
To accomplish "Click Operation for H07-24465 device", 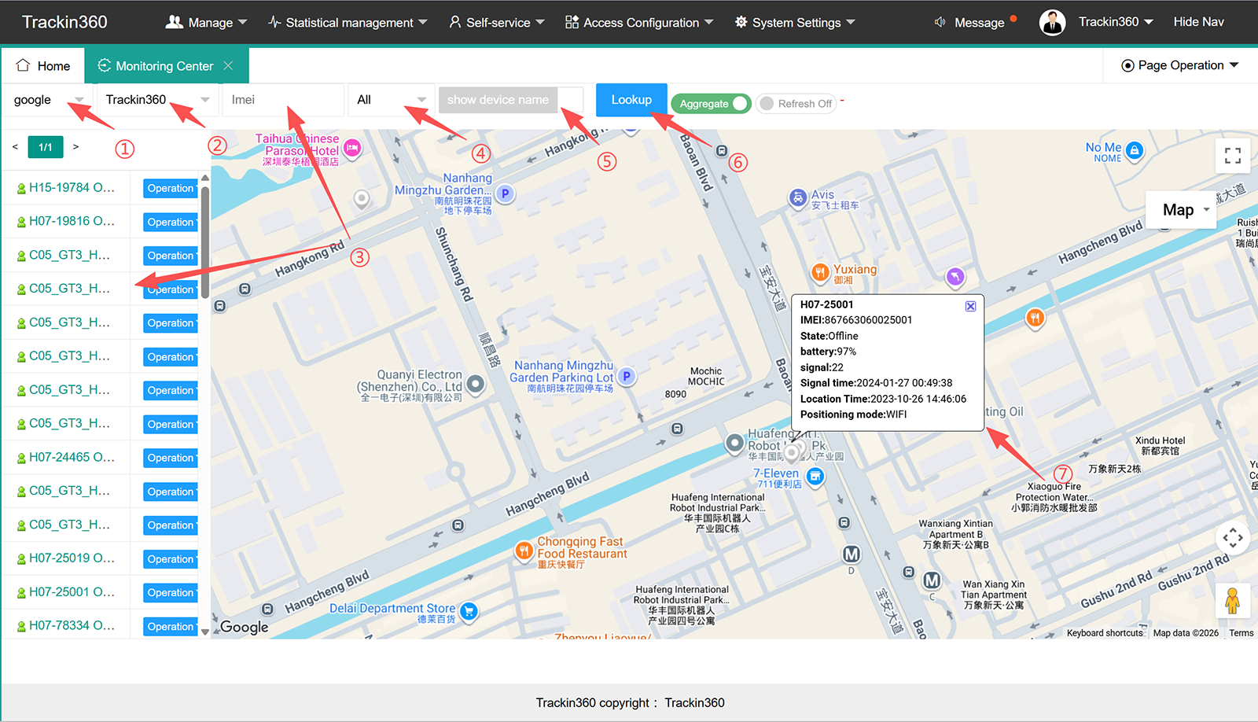I will coord(171,459).
